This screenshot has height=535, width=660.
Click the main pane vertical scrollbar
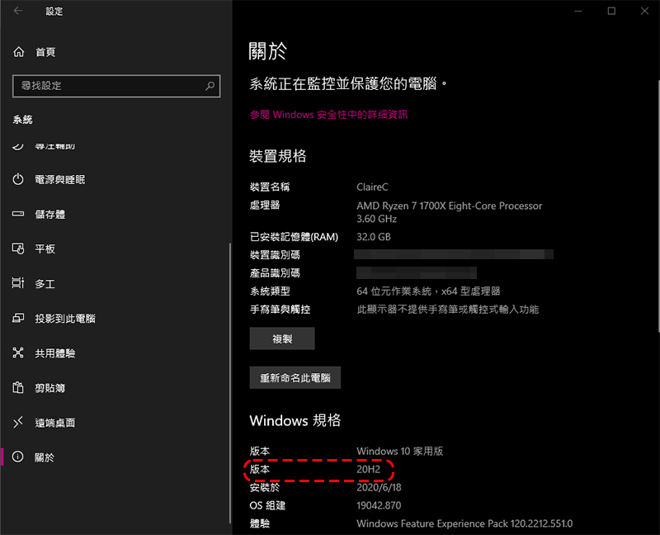(x=658, y=205)
